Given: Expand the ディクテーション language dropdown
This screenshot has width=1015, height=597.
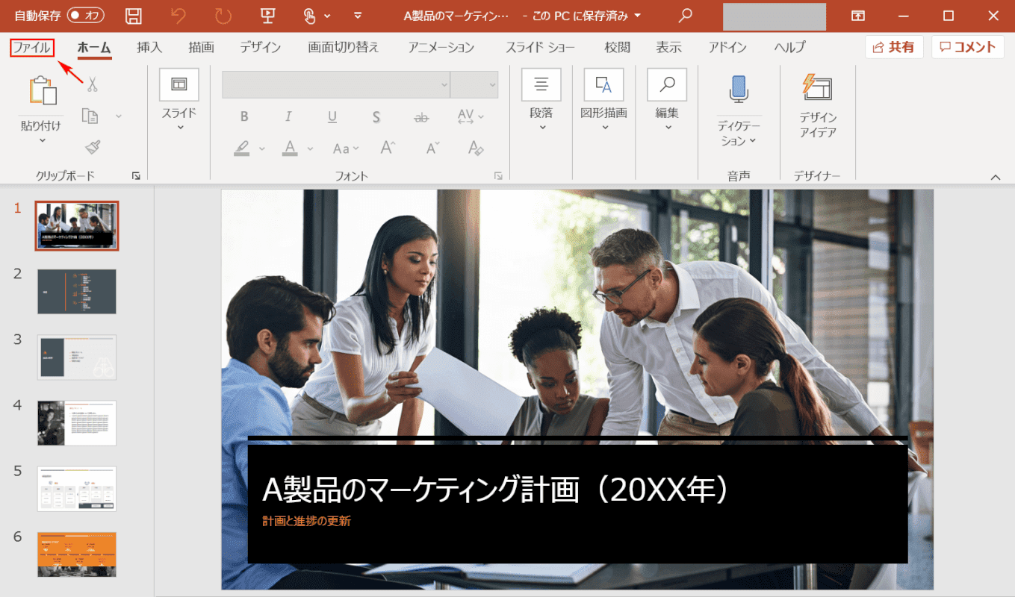Looking at the screenshot, I should 753,140.
